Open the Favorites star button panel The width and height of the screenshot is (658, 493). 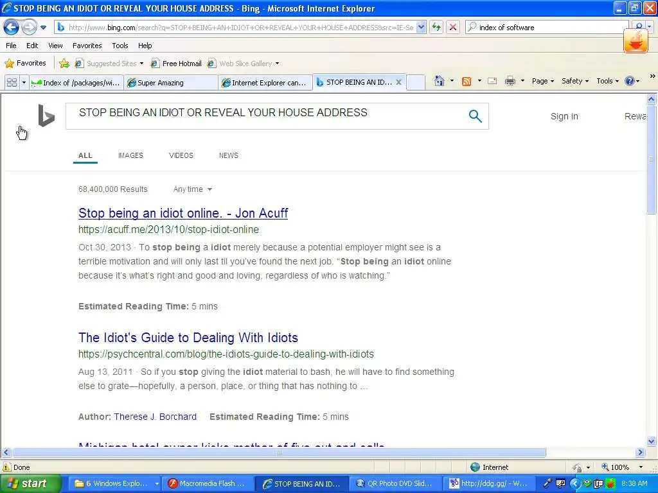[x=25, y=64]
